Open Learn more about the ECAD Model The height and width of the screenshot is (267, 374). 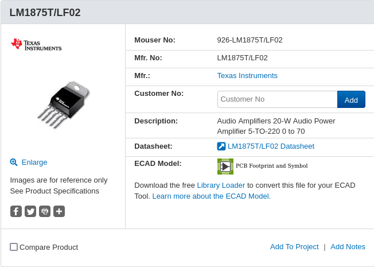pyautogui.click(x=211, y=196)
